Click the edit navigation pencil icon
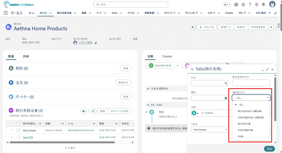Screen dimensions: 282x153 pos(275,13)
